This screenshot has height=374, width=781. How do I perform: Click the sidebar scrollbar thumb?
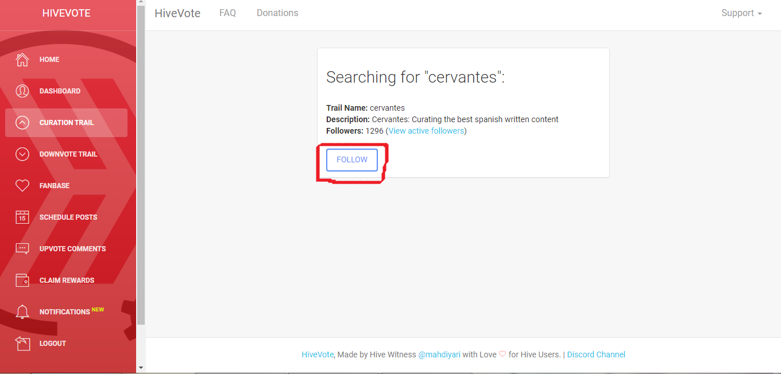coord(141,166)
